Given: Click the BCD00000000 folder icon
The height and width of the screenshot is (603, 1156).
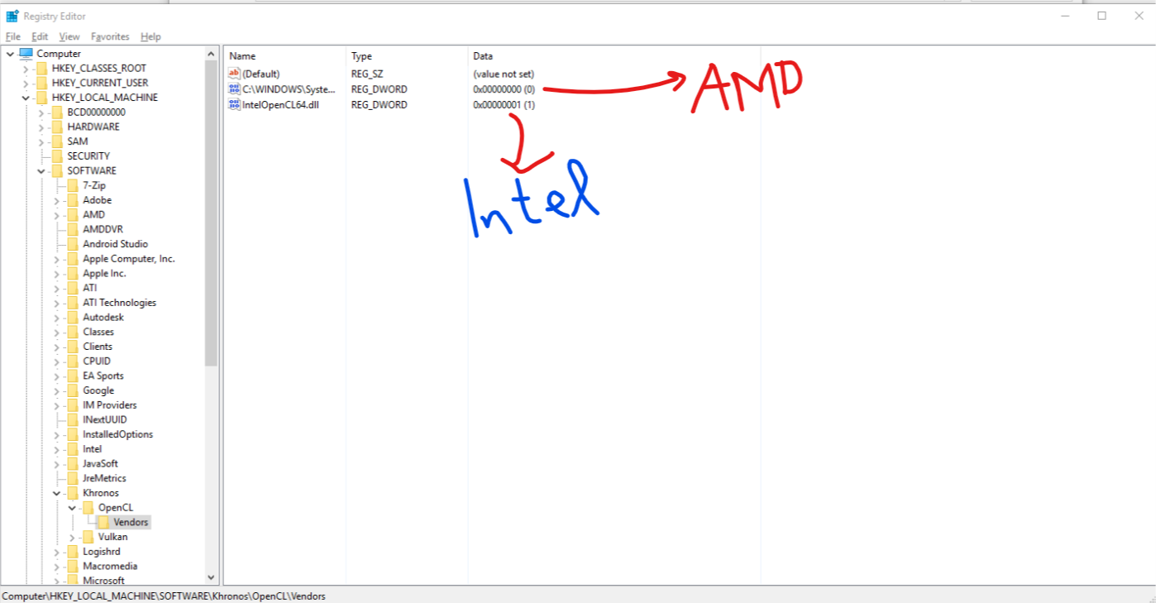Looking at the screenshot, I should pyautogui.click(x=57, y=112).
